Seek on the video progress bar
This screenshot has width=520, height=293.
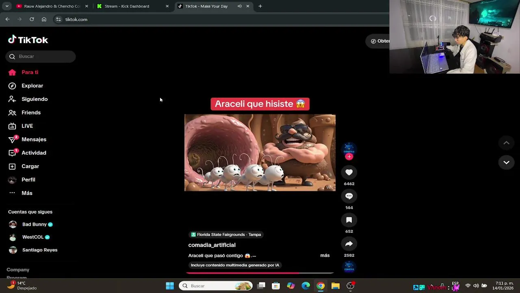[260, 273]
